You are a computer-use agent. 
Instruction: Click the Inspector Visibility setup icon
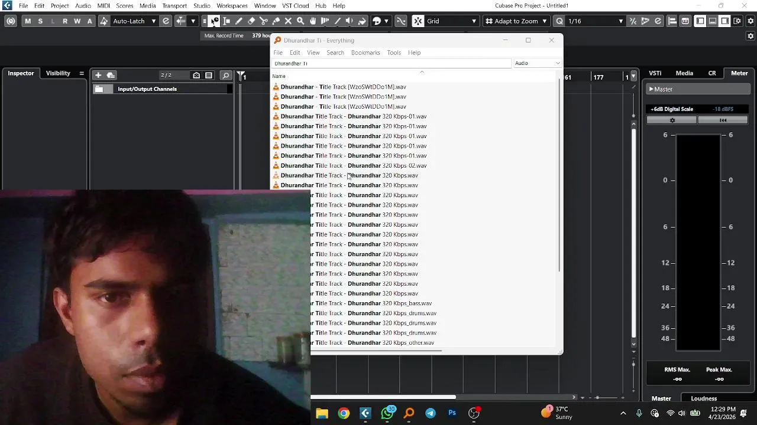click(82, 73)
